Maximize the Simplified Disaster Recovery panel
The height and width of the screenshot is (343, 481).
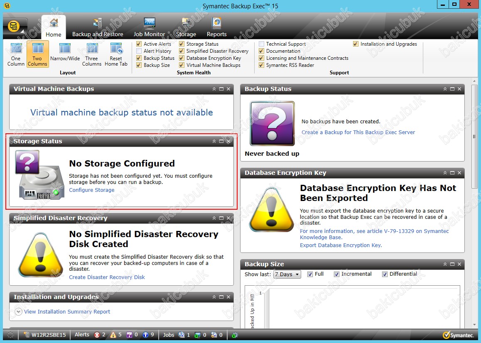point(221,218)
